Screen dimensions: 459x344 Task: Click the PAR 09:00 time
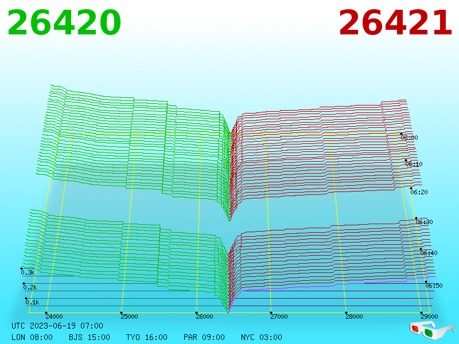[x=204, y=337]
